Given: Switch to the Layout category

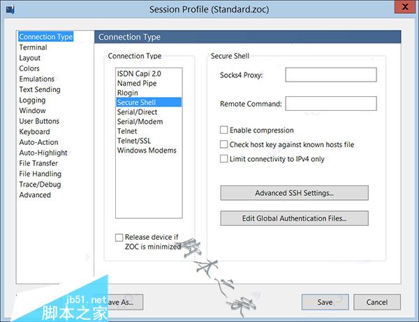Looking at the screenshot, I should coord(30,58).
